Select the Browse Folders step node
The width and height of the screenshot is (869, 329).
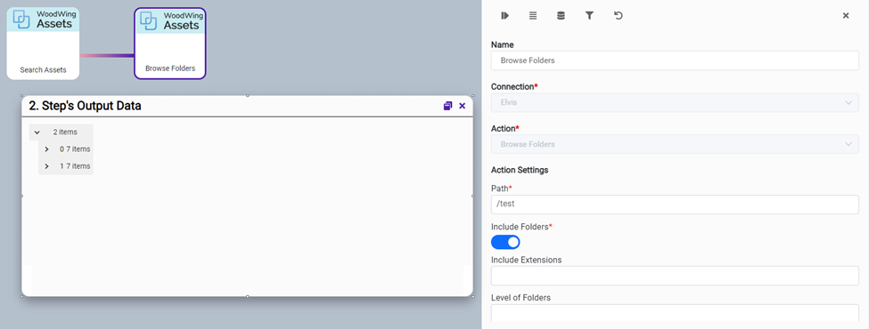(170, 44)
